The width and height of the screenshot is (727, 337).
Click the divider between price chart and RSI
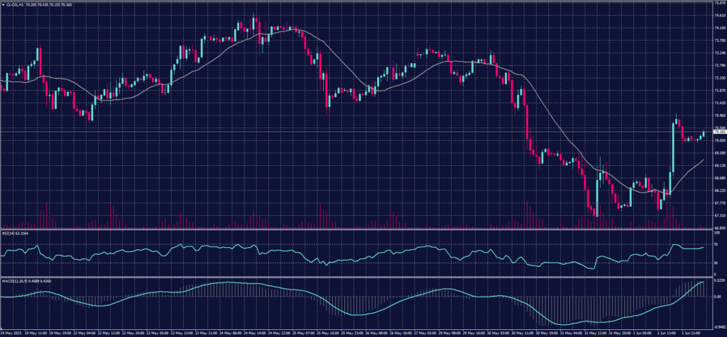point(355,229)
